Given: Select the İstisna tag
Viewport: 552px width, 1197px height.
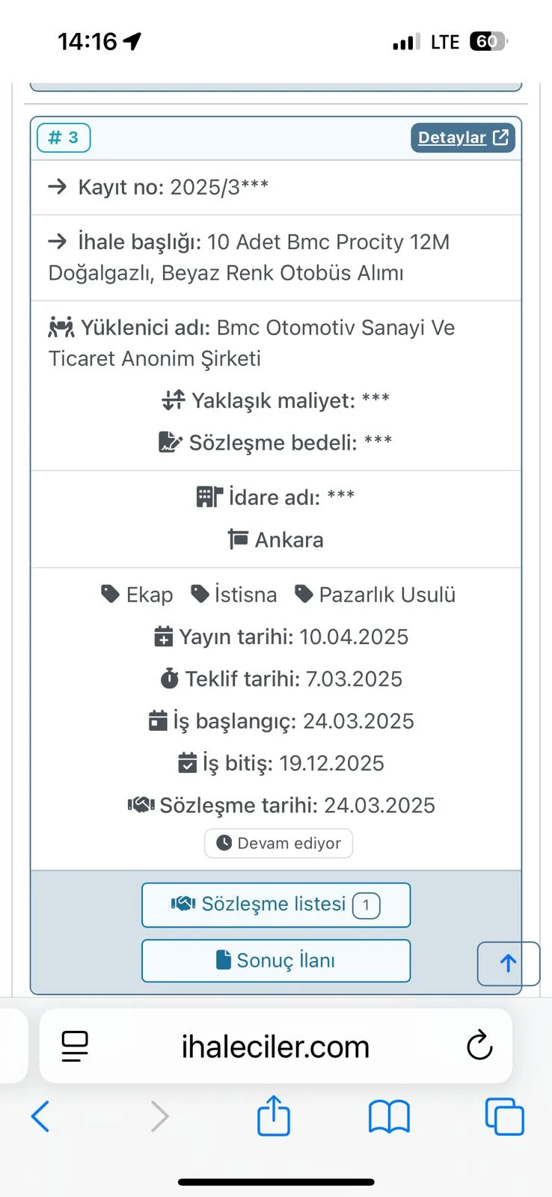Looking at the screenshot, I should click(x=234, y=595).
